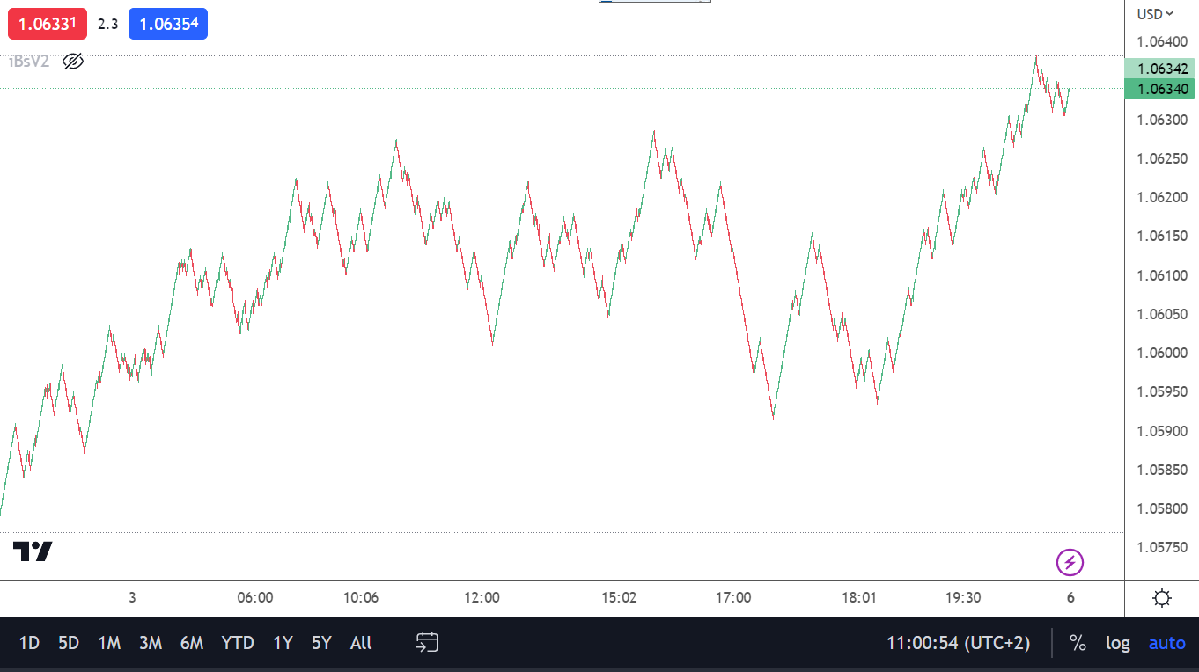1199x672 pixels.
Task: Toggle percent scale mode
Action: click(x=1078, y=643)
